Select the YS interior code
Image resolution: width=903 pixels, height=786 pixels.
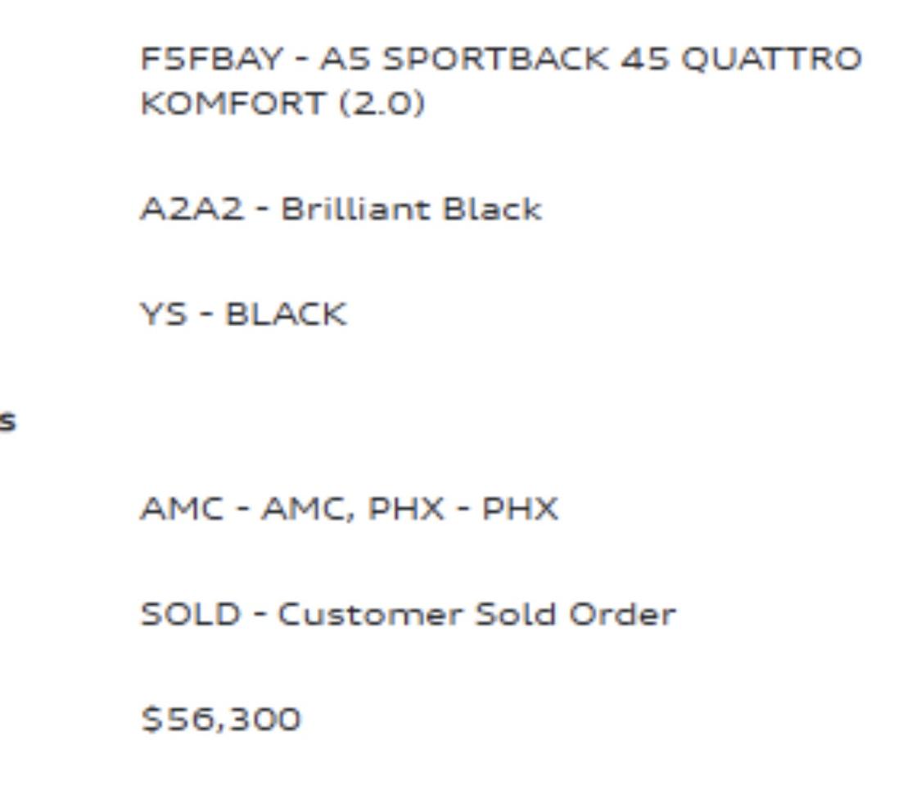click(x=164, y=314)
